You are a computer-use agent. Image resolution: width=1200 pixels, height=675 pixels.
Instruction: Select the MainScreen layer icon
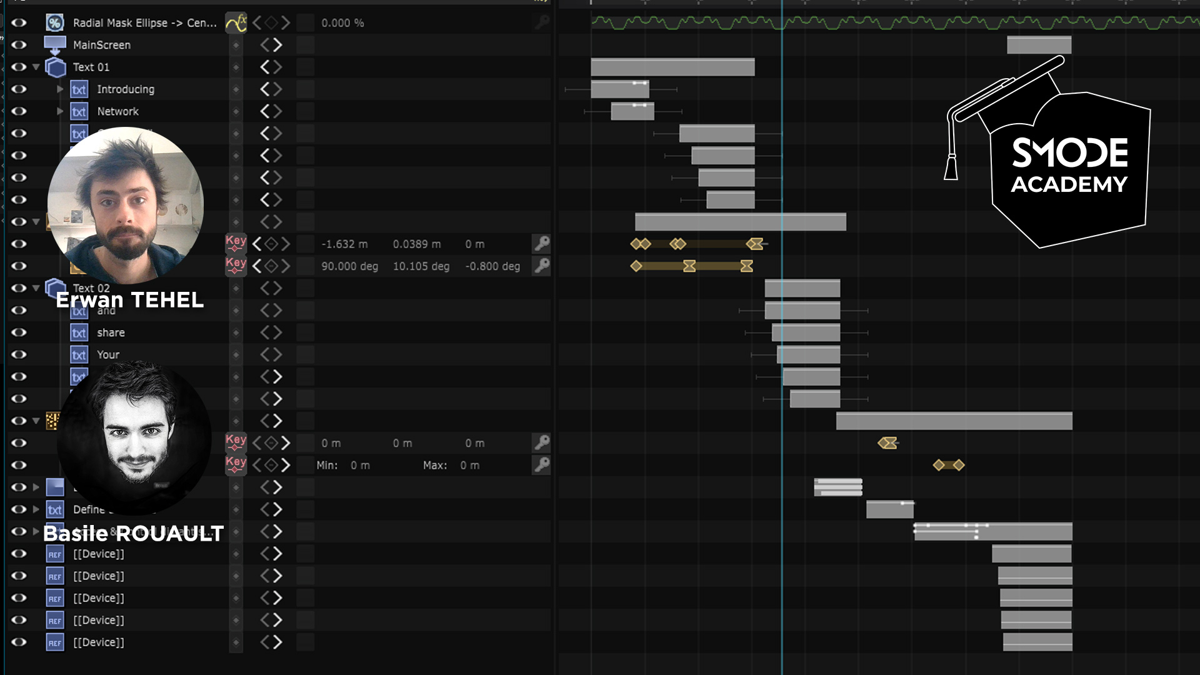click(x=54, y=44)
